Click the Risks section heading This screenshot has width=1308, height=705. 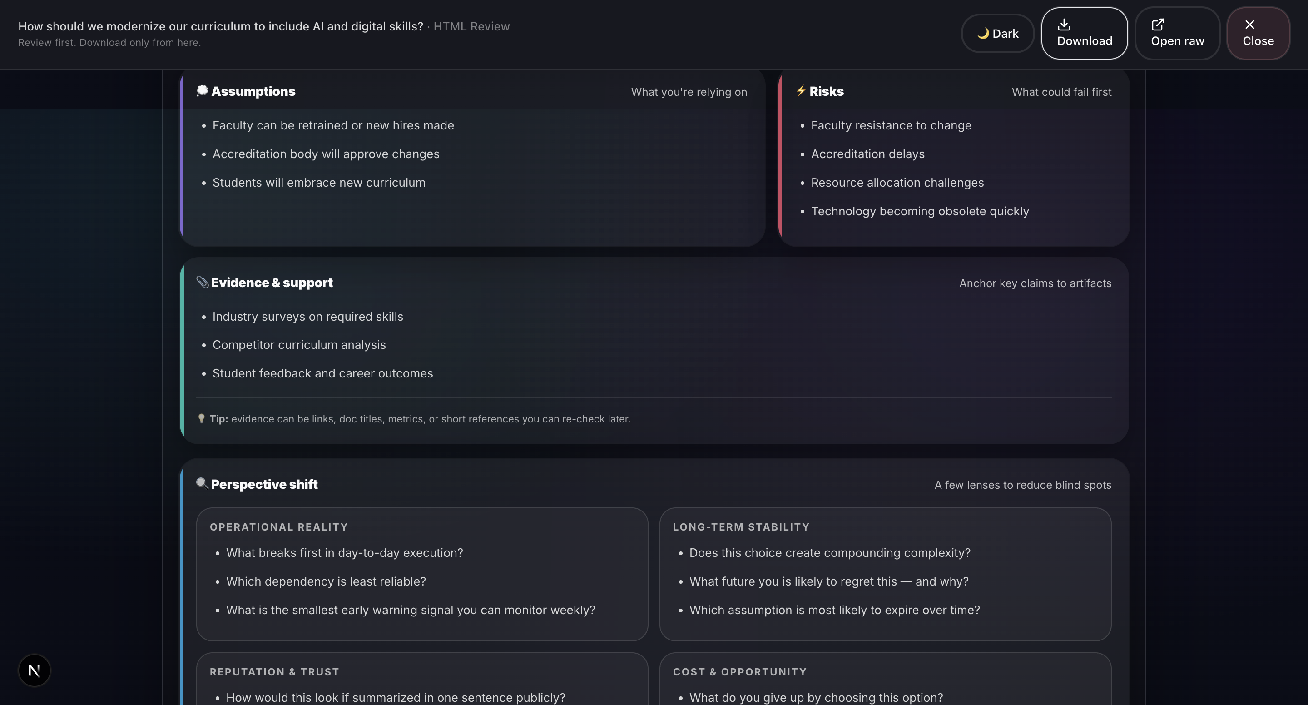click(x=826, y=91)
